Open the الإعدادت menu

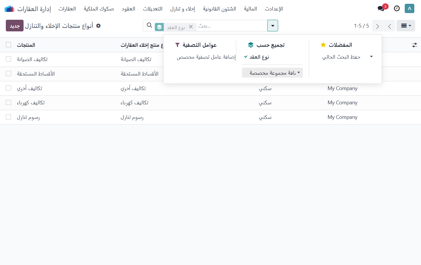274,9
